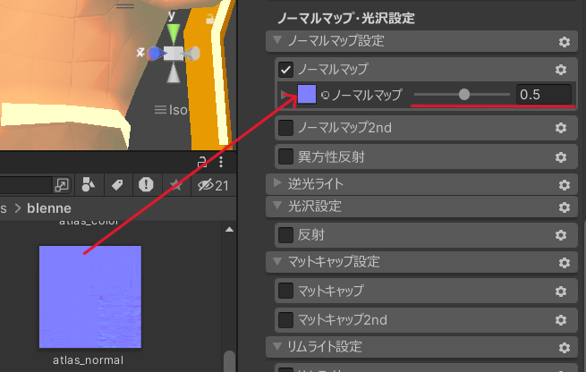The height and width of the screenshot is (372, 586).
Task: Uncheck the ノーマルマップ checkbox
Action: (x=286, y=69)
